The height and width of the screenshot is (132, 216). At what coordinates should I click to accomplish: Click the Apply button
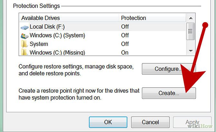[x=192, y=122]
